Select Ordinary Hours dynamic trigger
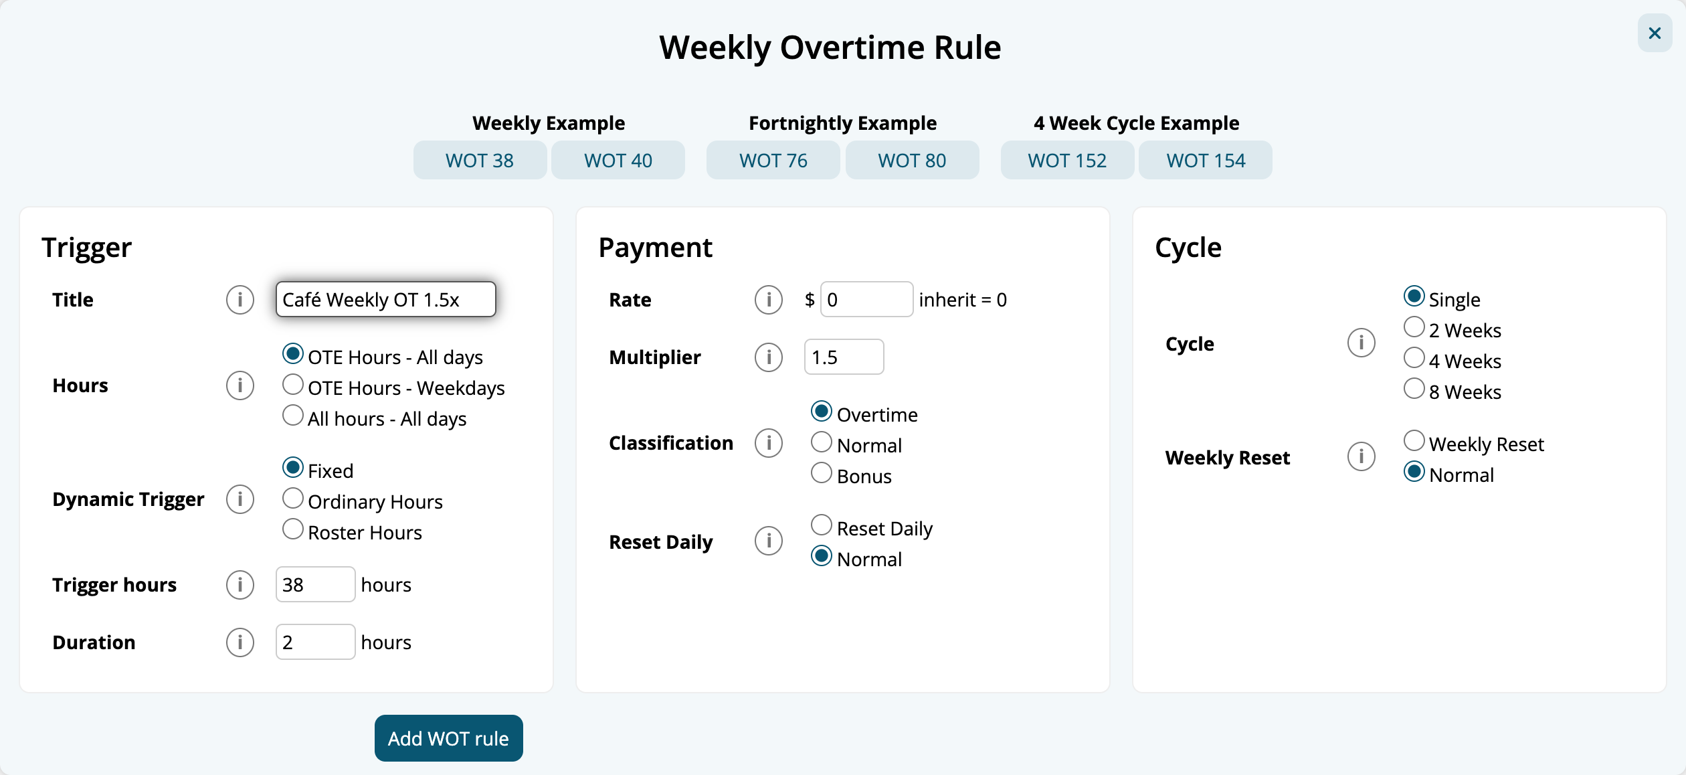Screen dimensions: 1686x775 (x=292, y=499)
